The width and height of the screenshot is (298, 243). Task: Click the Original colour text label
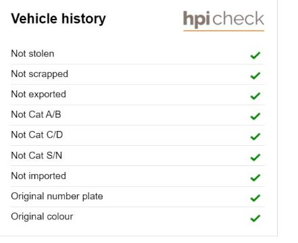tap(42, 217)
